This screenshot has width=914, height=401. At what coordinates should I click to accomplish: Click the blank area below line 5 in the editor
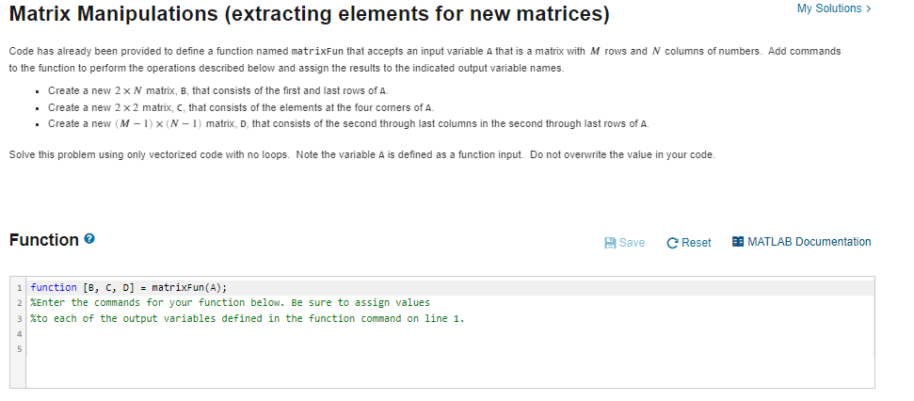click(449, 373)
